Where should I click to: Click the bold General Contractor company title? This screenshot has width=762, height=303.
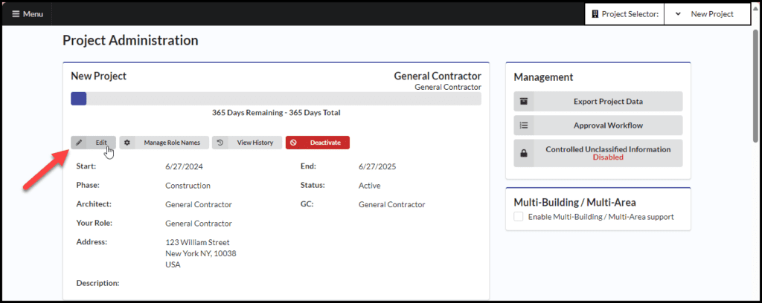[438, 76]
